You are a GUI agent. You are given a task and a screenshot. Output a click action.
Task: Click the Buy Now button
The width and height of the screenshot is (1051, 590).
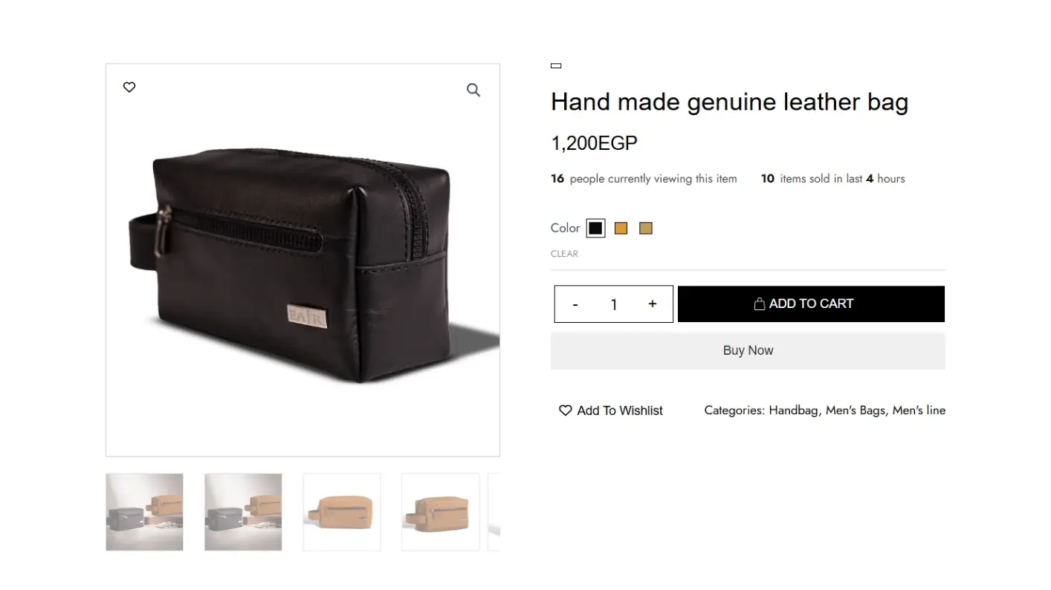748,350
